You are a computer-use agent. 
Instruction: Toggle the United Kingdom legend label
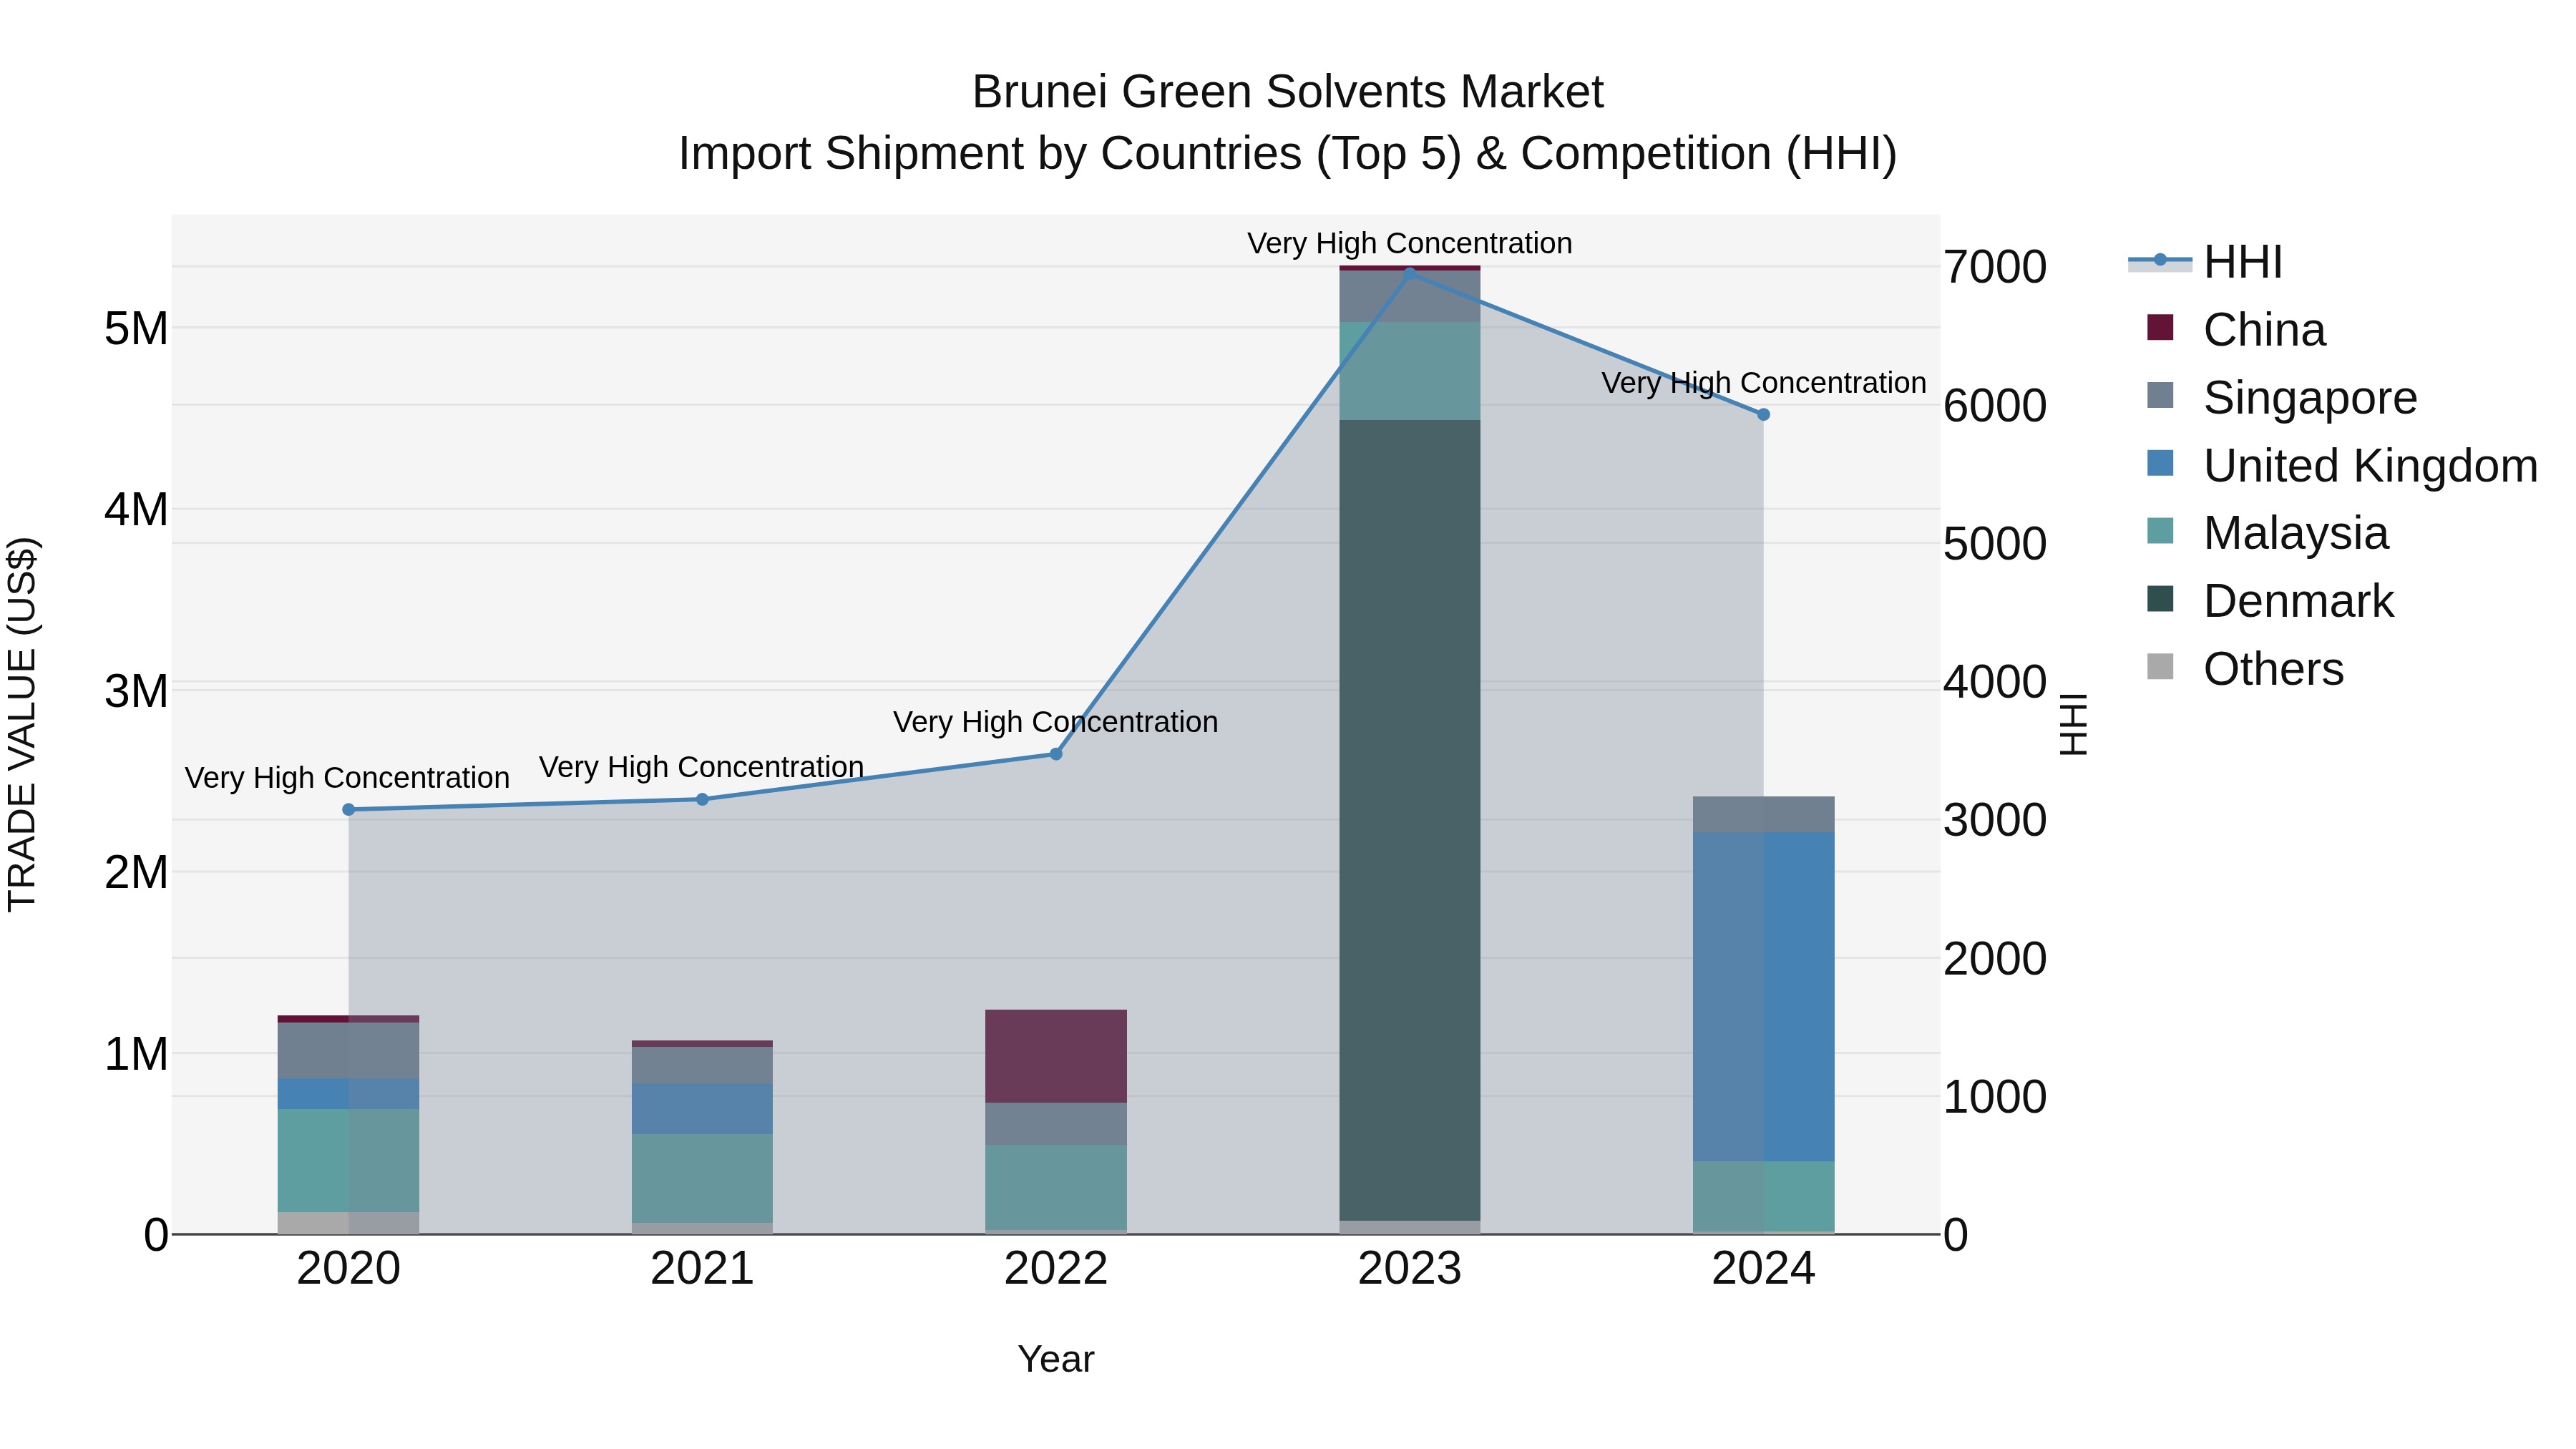pos(2370,466)
